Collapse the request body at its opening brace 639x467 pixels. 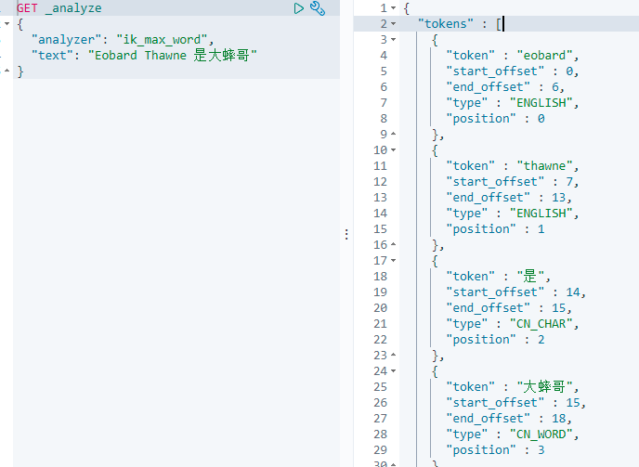8,23
